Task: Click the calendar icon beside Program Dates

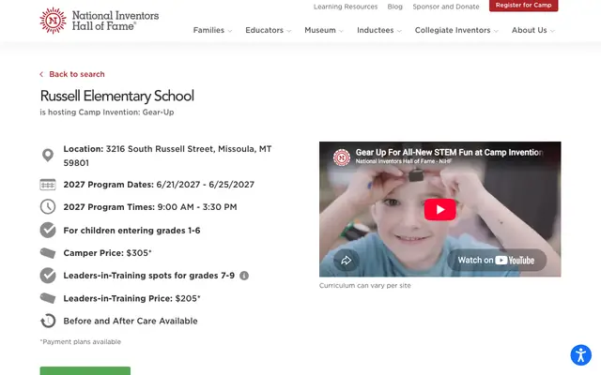Action: 48,185
